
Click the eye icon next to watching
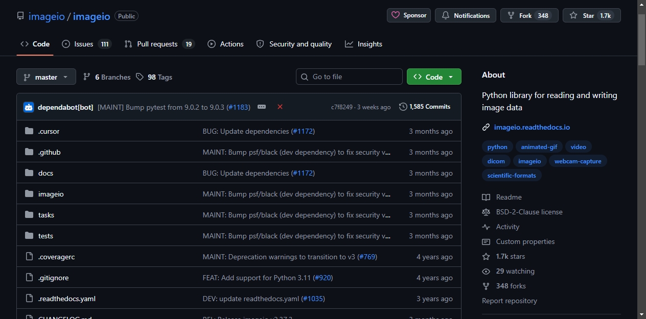point(486,271)
